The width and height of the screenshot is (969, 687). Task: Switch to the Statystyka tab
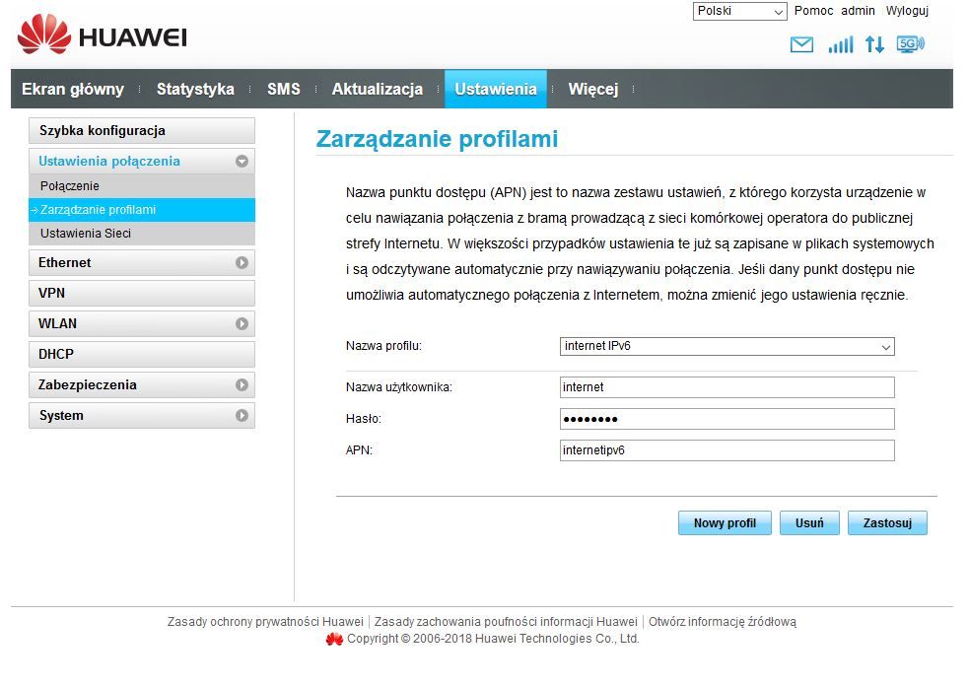click(x=194, y=89)
